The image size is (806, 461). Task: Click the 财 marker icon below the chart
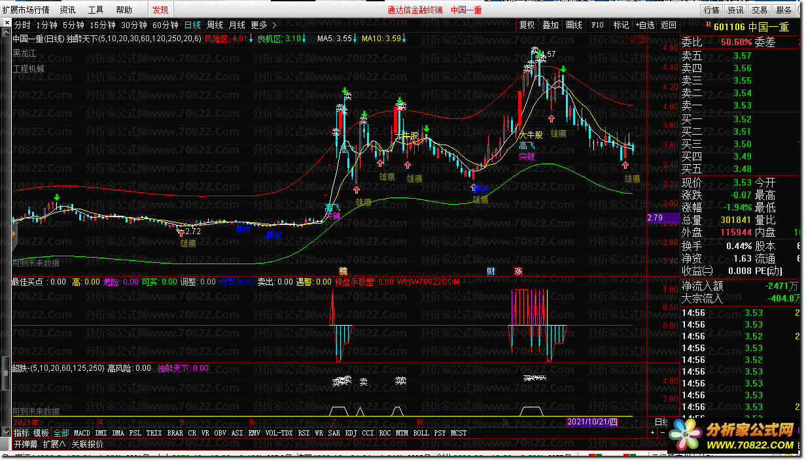[x=491, y=271]
